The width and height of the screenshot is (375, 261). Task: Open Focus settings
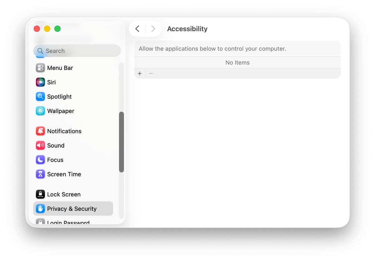[73, 160]
